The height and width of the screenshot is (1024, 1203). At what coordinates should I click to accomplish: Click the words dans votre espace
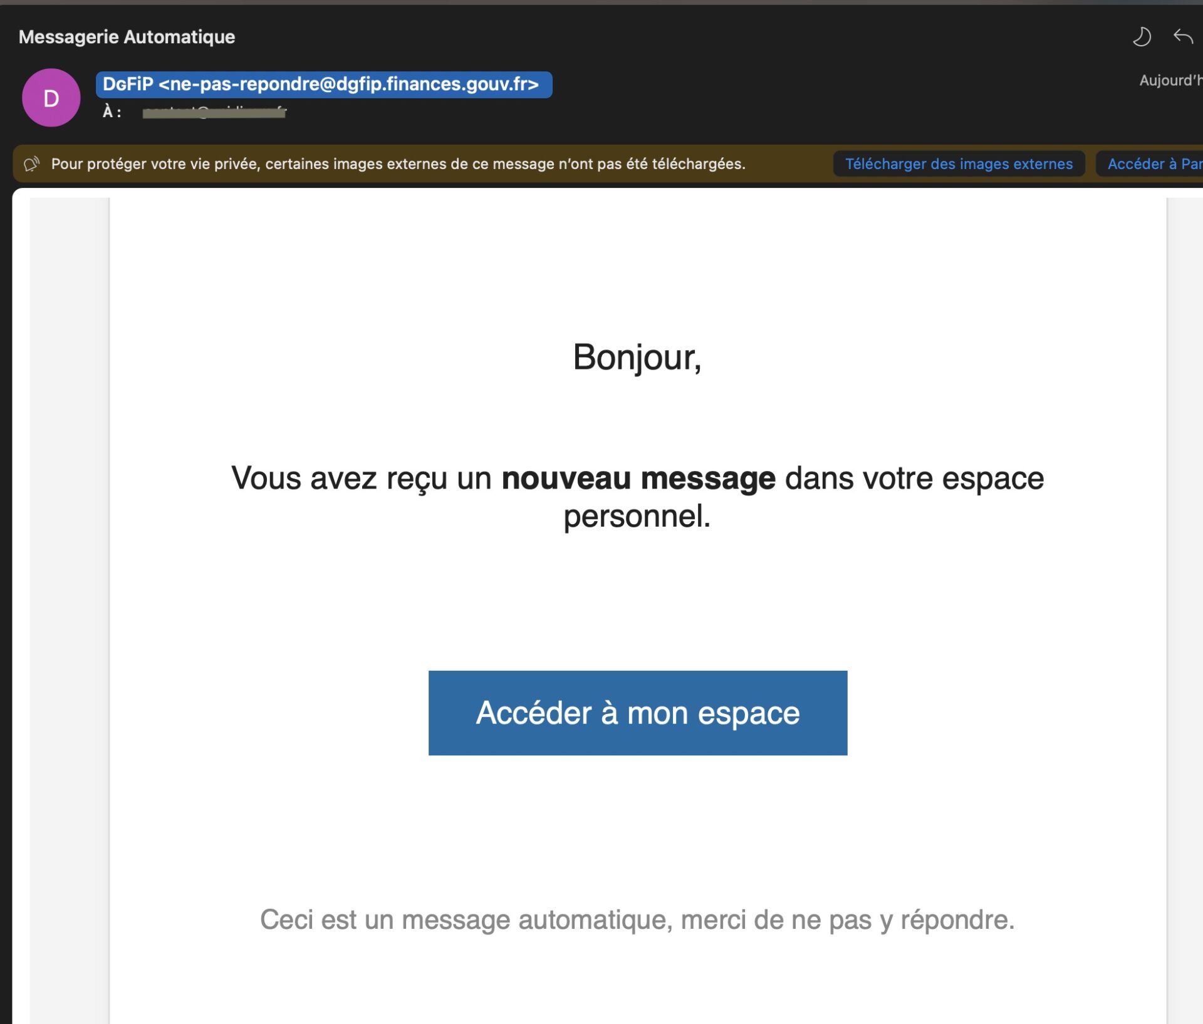pyautogui.click(x=915, y=479)
